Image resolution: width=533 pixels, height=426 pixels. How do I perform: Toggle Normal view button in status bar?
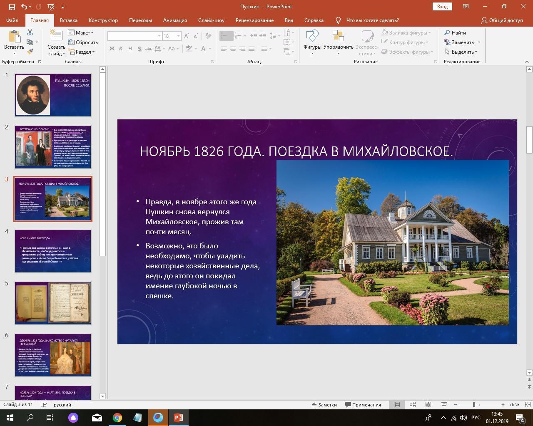pos(397,405)
